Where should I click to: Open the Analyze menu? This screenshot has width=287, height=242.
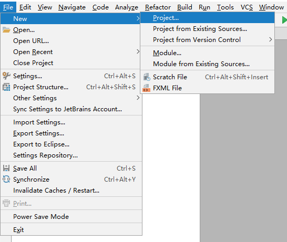(127, 7)
